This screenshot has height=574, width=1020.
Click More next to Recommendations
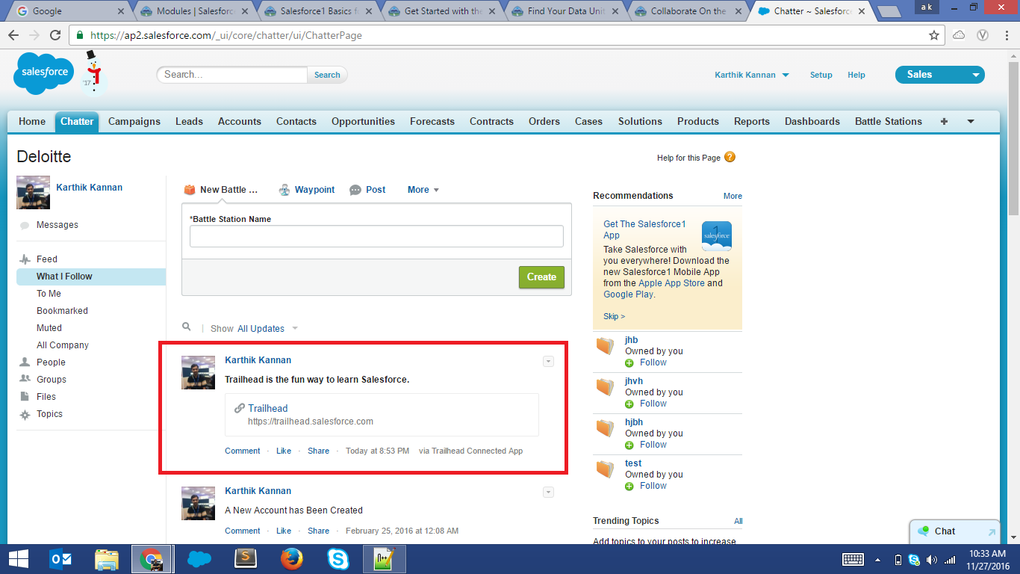(733, 196)
